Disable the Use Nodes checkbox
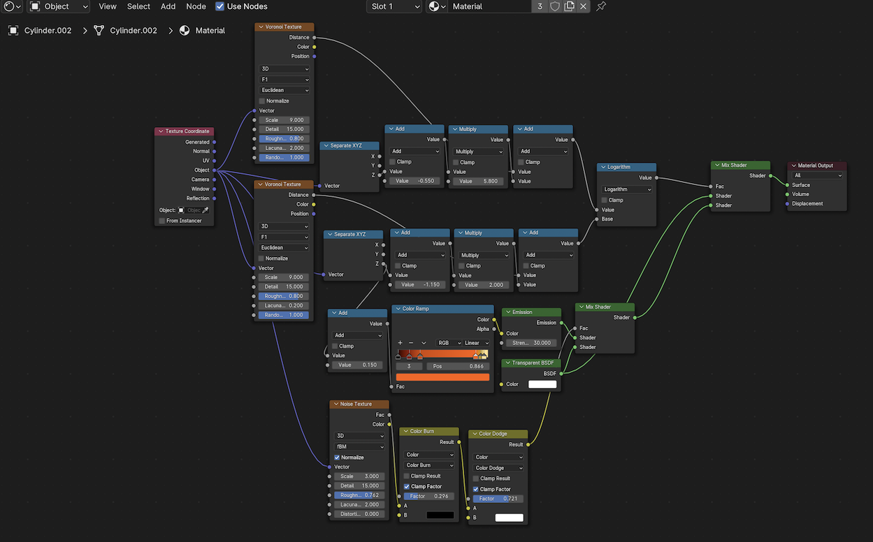Viewport: 873px width, 542px height. [220, 6]
